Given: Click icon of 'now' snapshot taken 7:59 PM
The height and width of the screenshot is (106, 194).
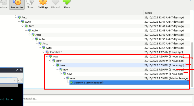Looking at the screenshot, I should click(x=61, y=69).
